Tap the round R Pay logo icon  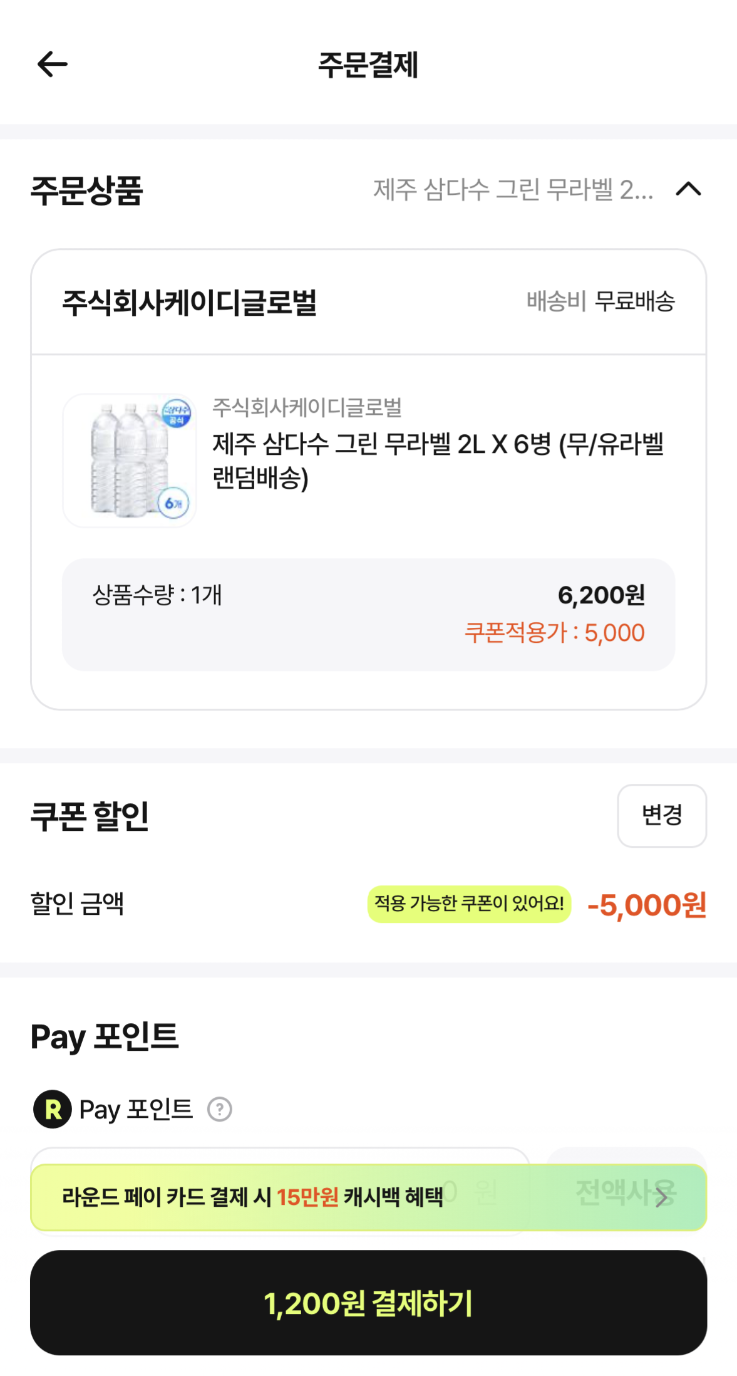[53, 1109]
